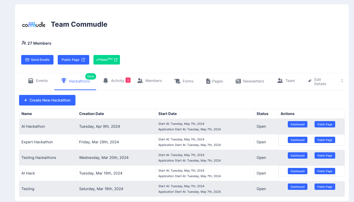Click the members group icon beside 27 Members
This screenshot has width=354, height=202.
[x=24, y=43]
